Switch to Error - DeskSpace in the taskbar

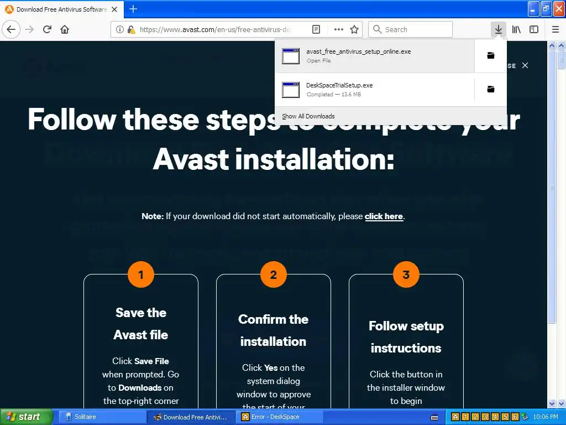coord(280,417)
